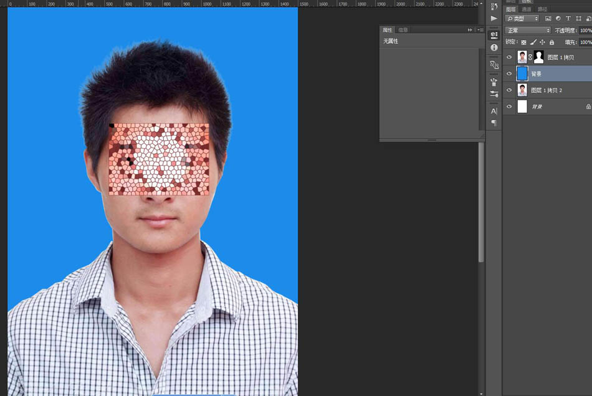This screenshot has height=396, width=592.
Task: Switch to the 信息 tab
Action: (x=403, y=30)
